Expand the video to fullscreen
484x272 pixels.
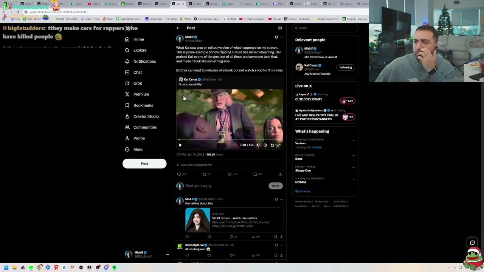[279, 145]
